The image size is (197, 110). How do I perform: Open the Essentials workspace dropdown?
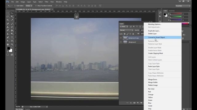coord(183,6)
